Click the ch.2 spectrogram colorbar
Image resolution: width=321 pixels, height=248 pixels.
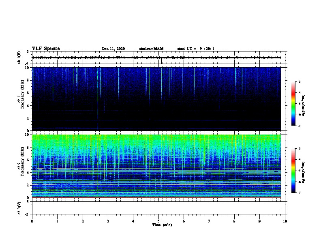point(293,171)
